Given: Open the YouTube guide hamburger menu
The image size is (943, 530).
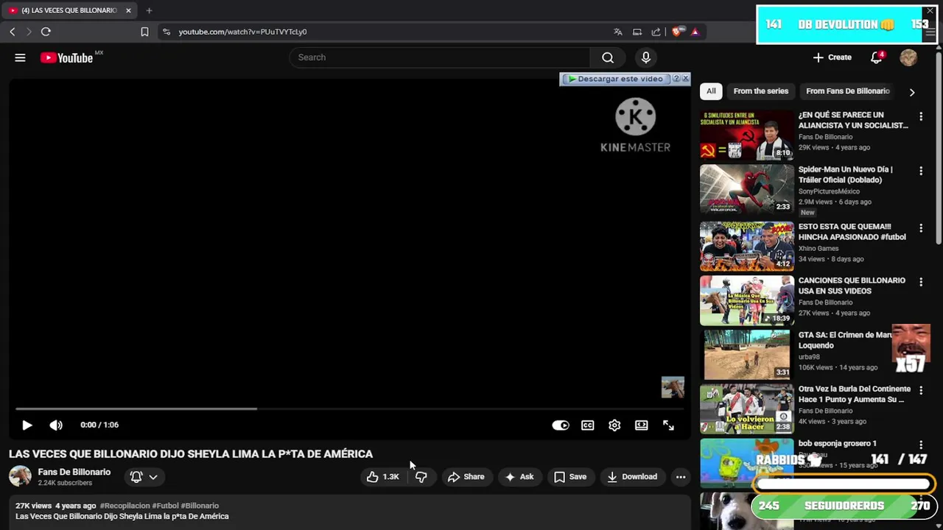Looking at the screenshot, I should pos(20,57).
